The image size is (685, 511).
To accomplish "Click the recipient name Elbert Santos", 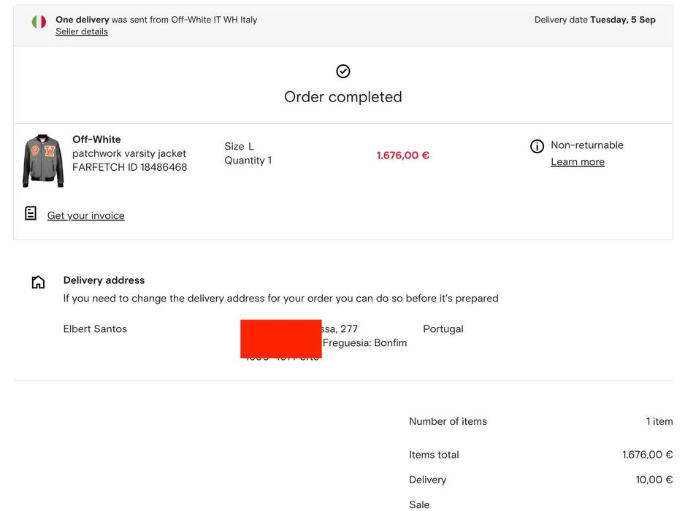I will point(95,329).
